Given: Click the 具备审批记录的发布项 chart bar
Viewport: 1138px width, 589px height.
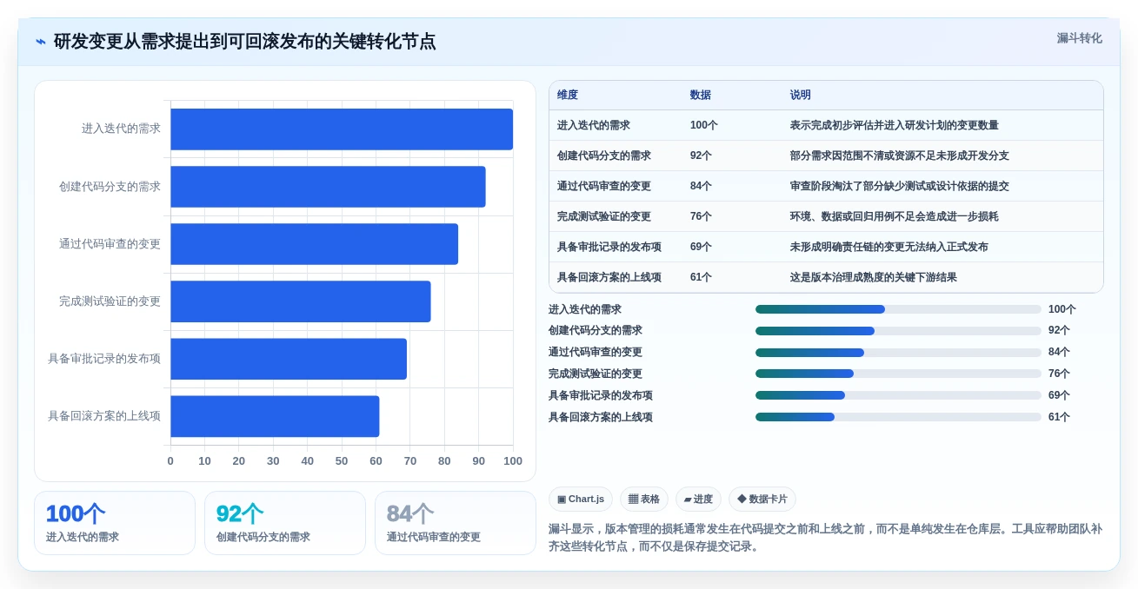Looking at the screenshot, I should 289,359.
